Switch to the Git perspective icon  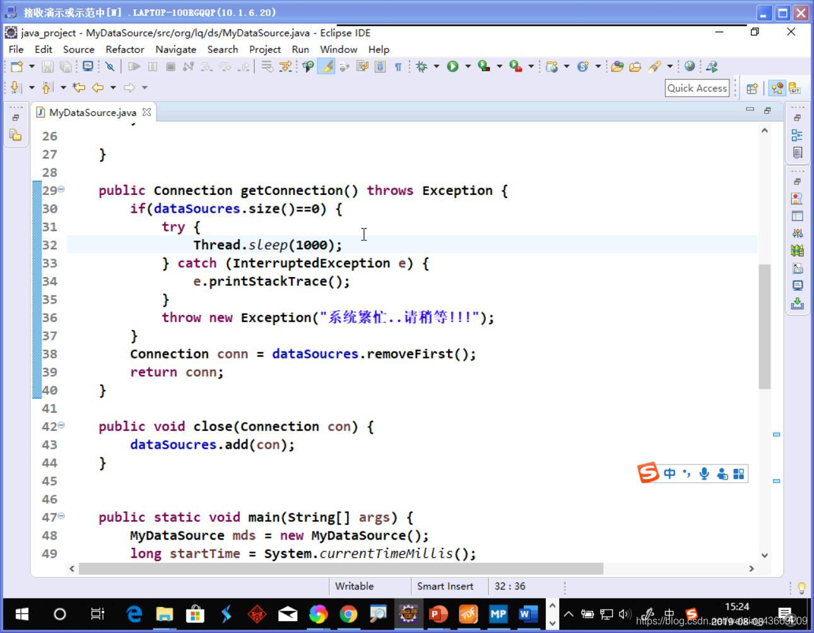794,88
